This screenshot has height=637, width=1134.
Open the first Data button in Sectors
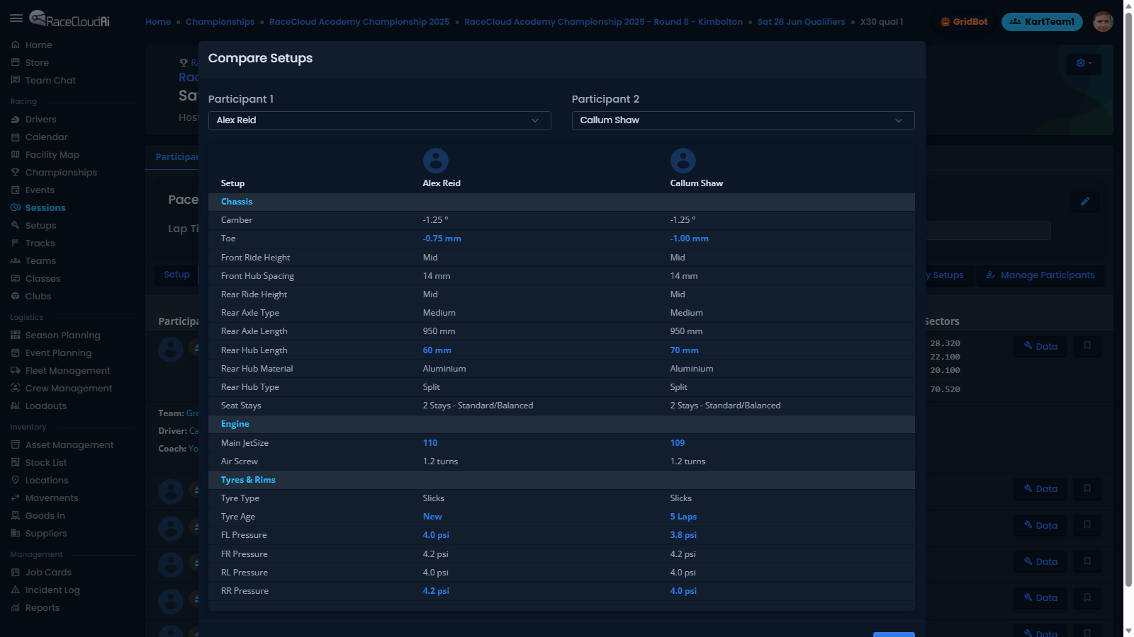pyautogui.click(x=1040, y=346)
